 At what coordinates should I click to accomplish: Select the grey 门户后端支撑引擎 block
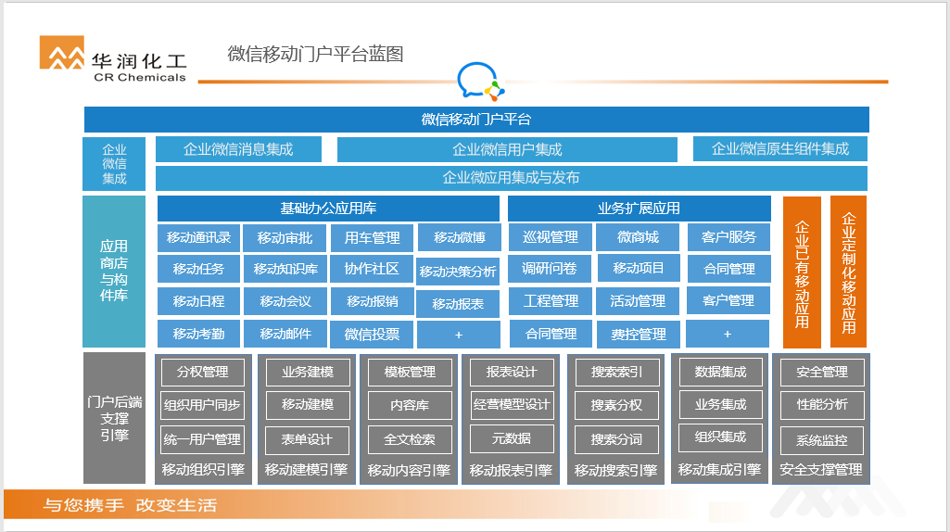click(114, 418)
